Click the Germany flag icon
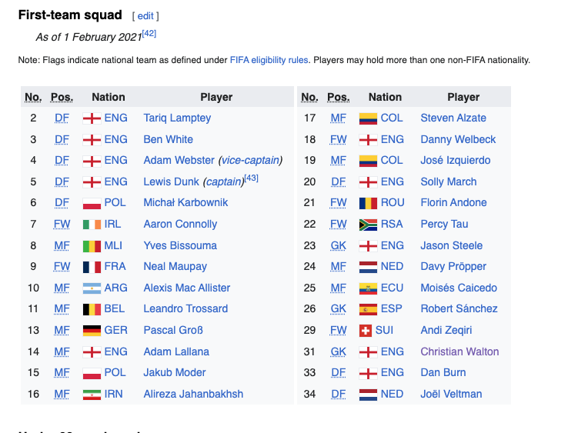The image size is (568, 433). pos(92,331)
